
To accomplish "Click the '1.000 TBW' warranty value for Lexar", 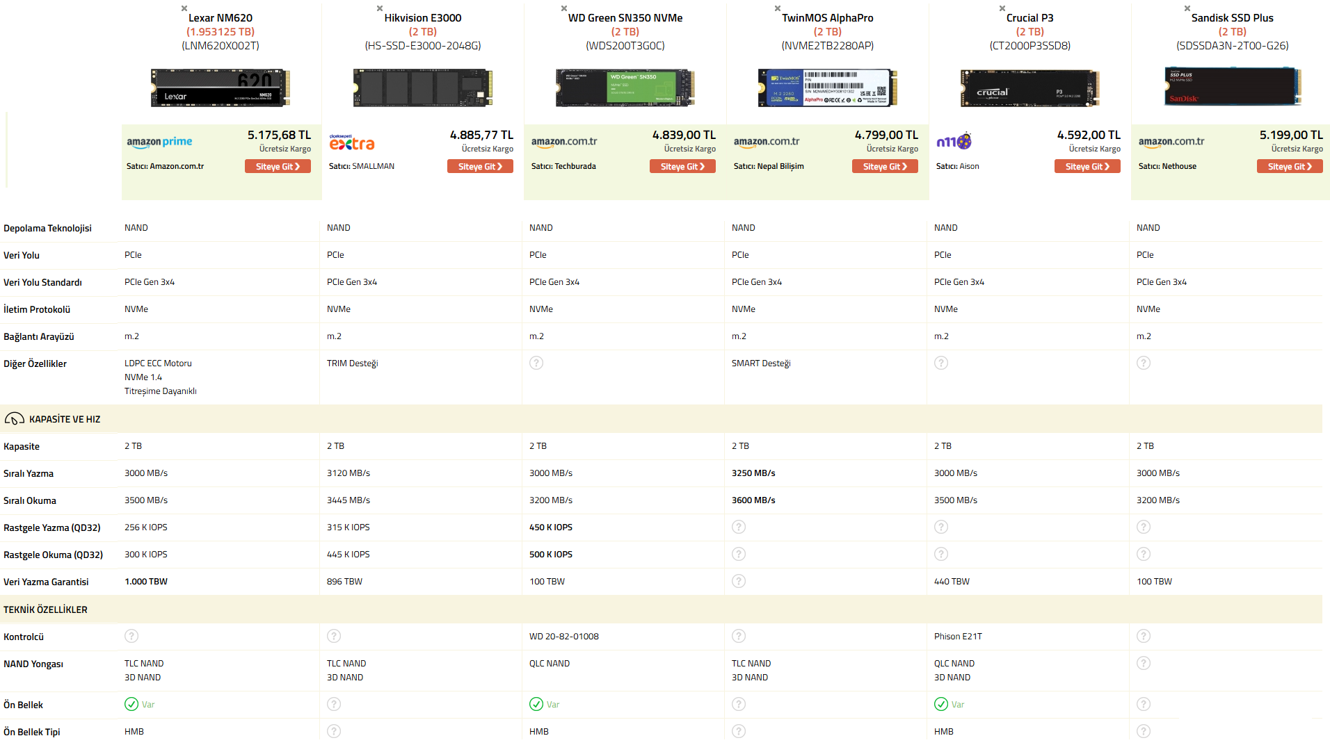I will (x=146, y=582).
